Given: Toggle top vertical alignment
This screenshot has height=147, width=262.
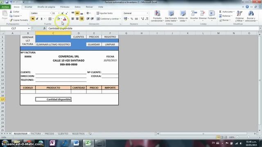Looking at the screenshot, I should click(x=73, y=13).
